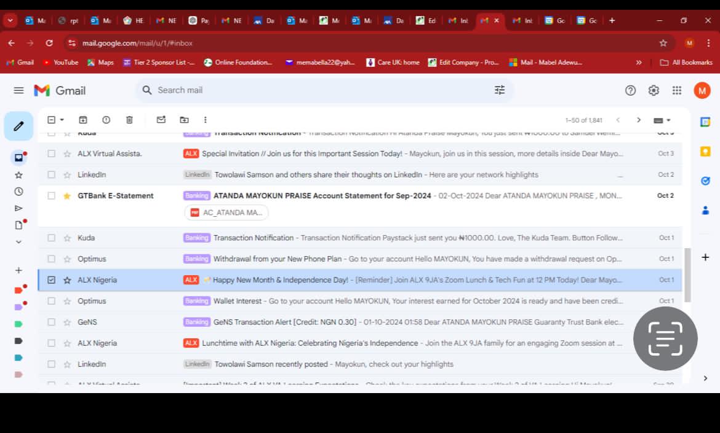The height and width of the screenshot is (433, 720).
Task: Open Sent mail from the sidebar
Action: 18,208
